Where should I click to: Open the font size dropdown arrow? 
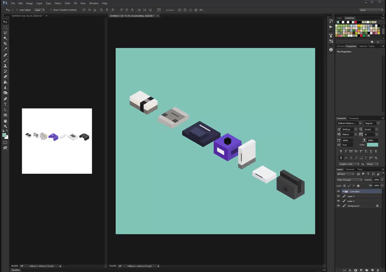tap(356, 129)
